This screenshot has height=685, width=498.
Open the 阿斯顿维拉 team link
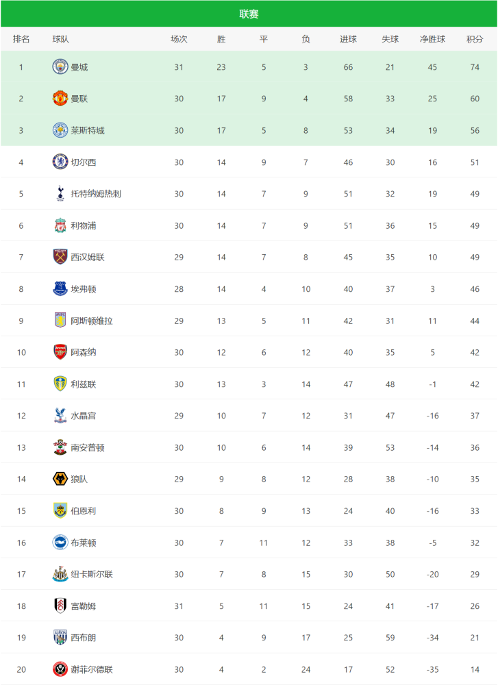[x=92, y=321]
